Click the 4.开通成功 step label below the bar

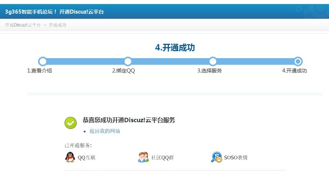294,71
